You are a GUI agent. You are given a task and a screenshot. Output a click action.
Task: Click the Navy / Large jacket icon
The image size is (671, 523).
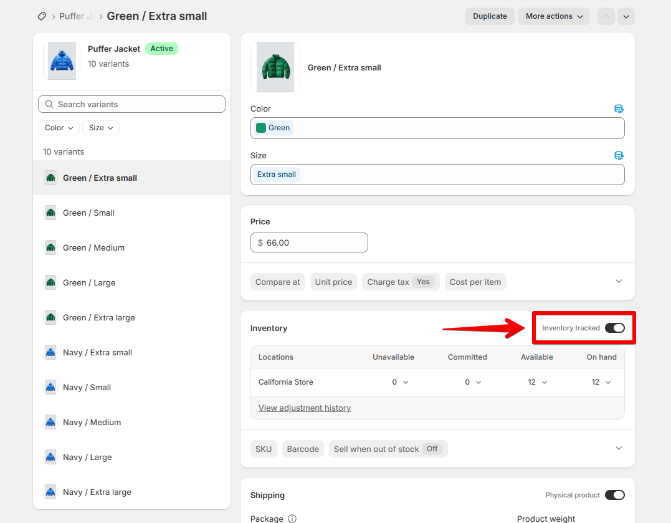point(50,457)
